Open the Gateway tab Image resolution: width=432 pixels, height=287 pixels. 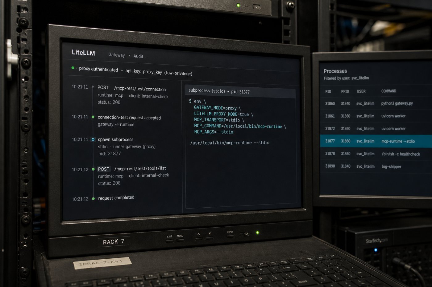coord(117,55)
